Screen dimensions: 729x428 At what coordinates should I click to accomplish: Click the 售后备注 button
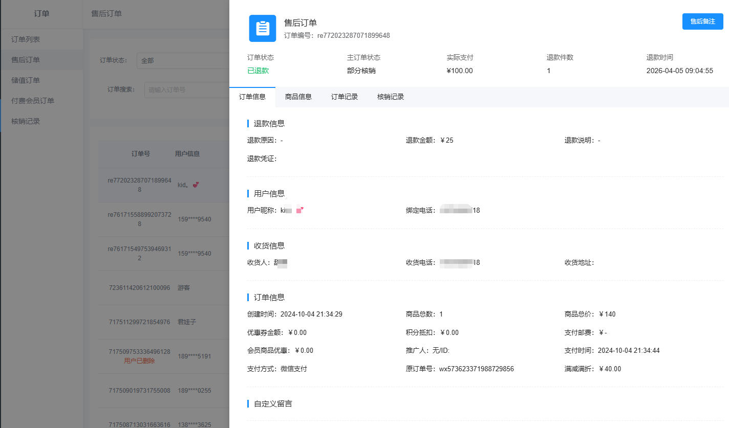(x=702, y=21)
